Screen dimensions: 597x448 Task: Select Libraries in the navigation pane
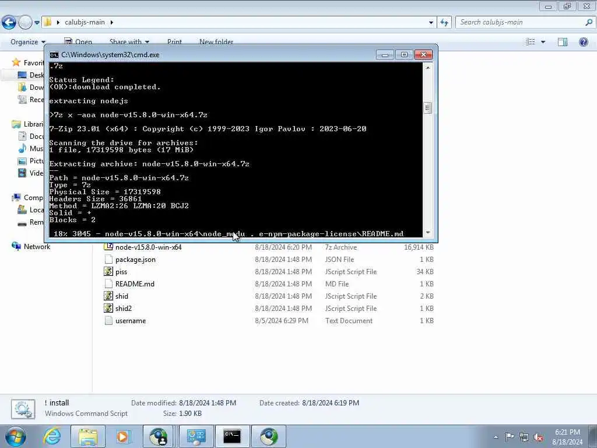point(29,124)
